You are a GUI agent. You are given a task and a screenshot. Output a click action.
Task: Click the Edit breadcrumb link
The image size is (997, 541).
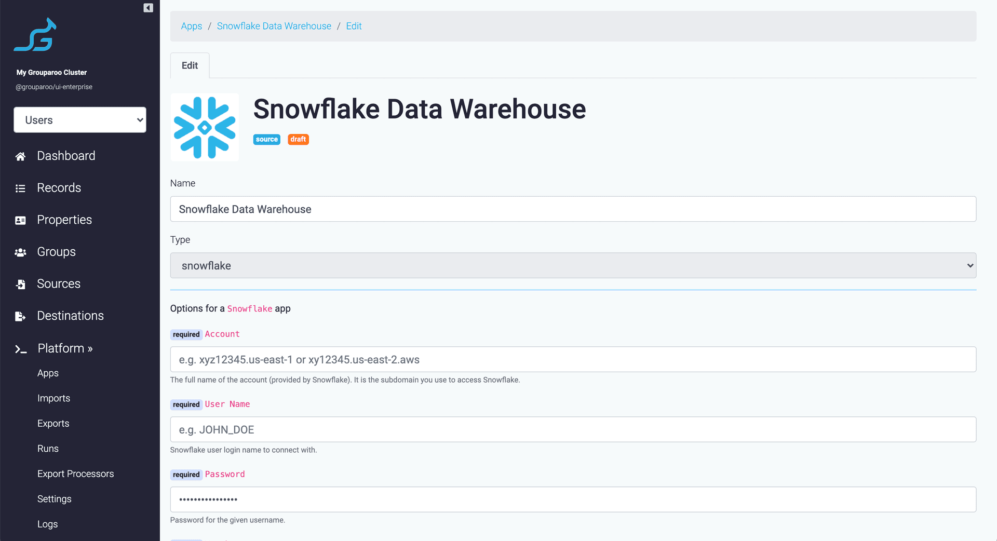pos(354,26)
